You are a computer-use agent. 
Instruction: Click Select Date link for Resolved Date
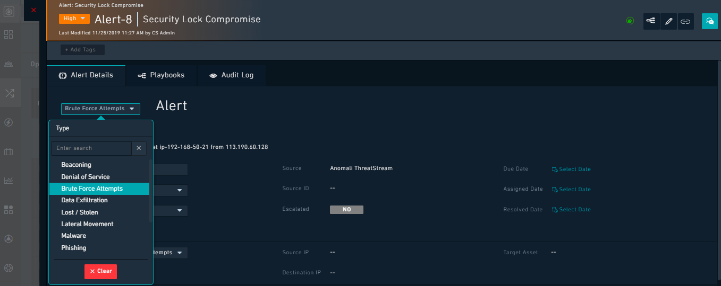[575, 210]
